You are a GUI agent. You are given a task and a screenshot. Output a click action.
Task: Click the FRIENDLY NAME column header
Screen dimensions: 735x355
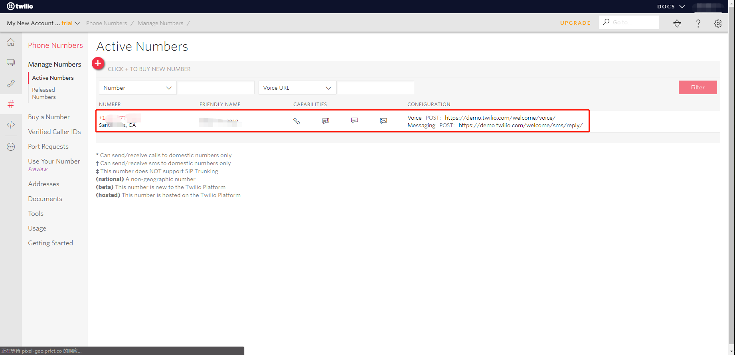click(220, 105)
